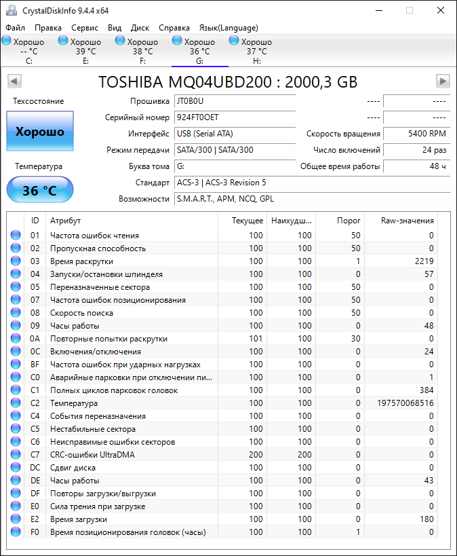Viewport: 457px width, 556px height.
Task: Select row Запуски/остановки шпинделя
Action: tap(223, 274)
